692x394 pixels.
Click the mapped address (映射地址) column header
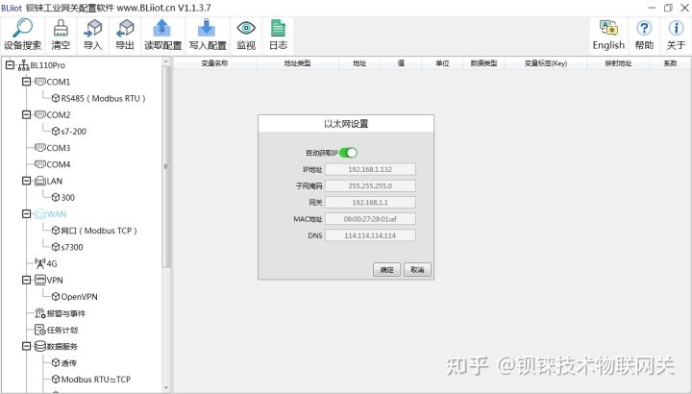[618, 63]
